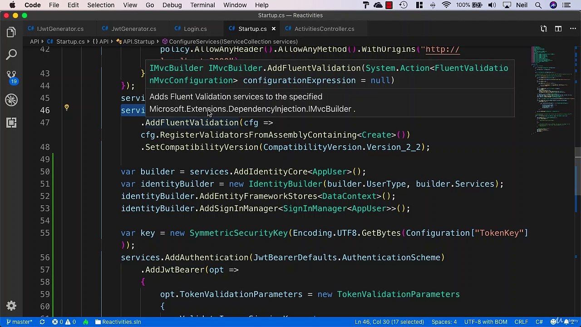Open the Terminal menu

pos(202,5)
